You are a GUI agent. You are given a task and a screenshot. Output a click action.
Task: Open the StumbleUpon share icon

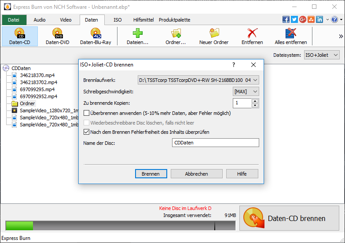pyautogui.click(x=311, y=19)
